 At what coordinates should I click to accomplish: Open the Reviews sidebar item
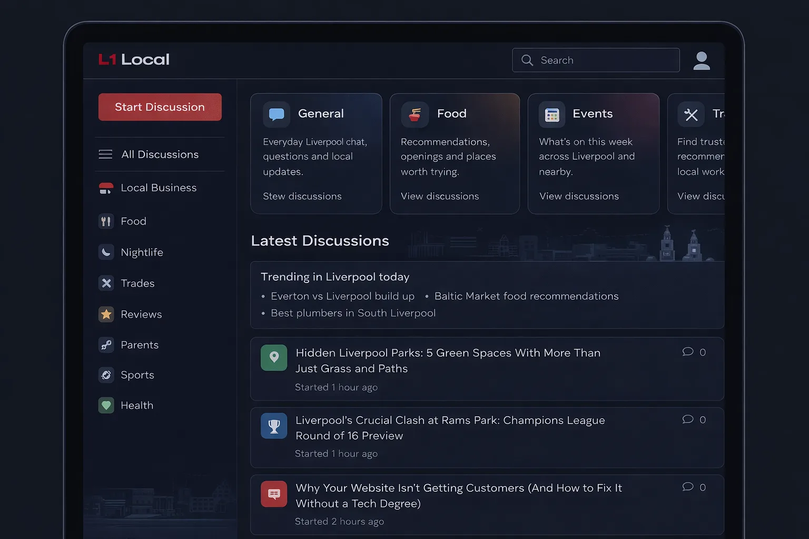click(x=141, y=314)
